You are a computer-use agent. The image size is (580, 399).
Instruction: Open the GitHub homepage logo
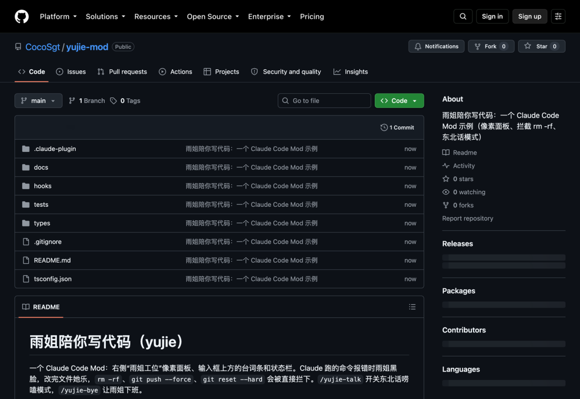pyautogui.click(x=21, y=17)
